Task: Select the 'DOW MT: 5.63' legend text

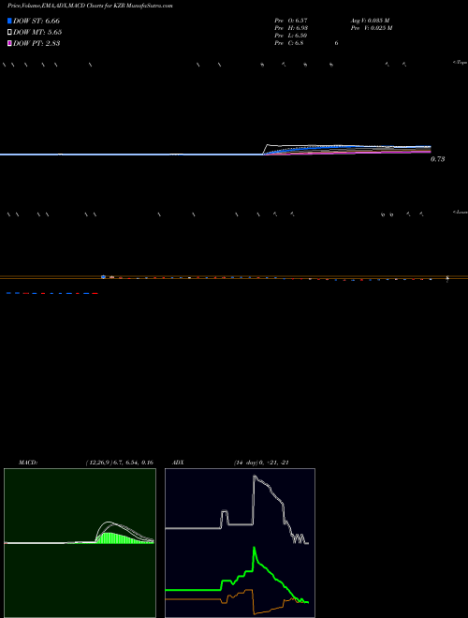Action: pos(37,32)
